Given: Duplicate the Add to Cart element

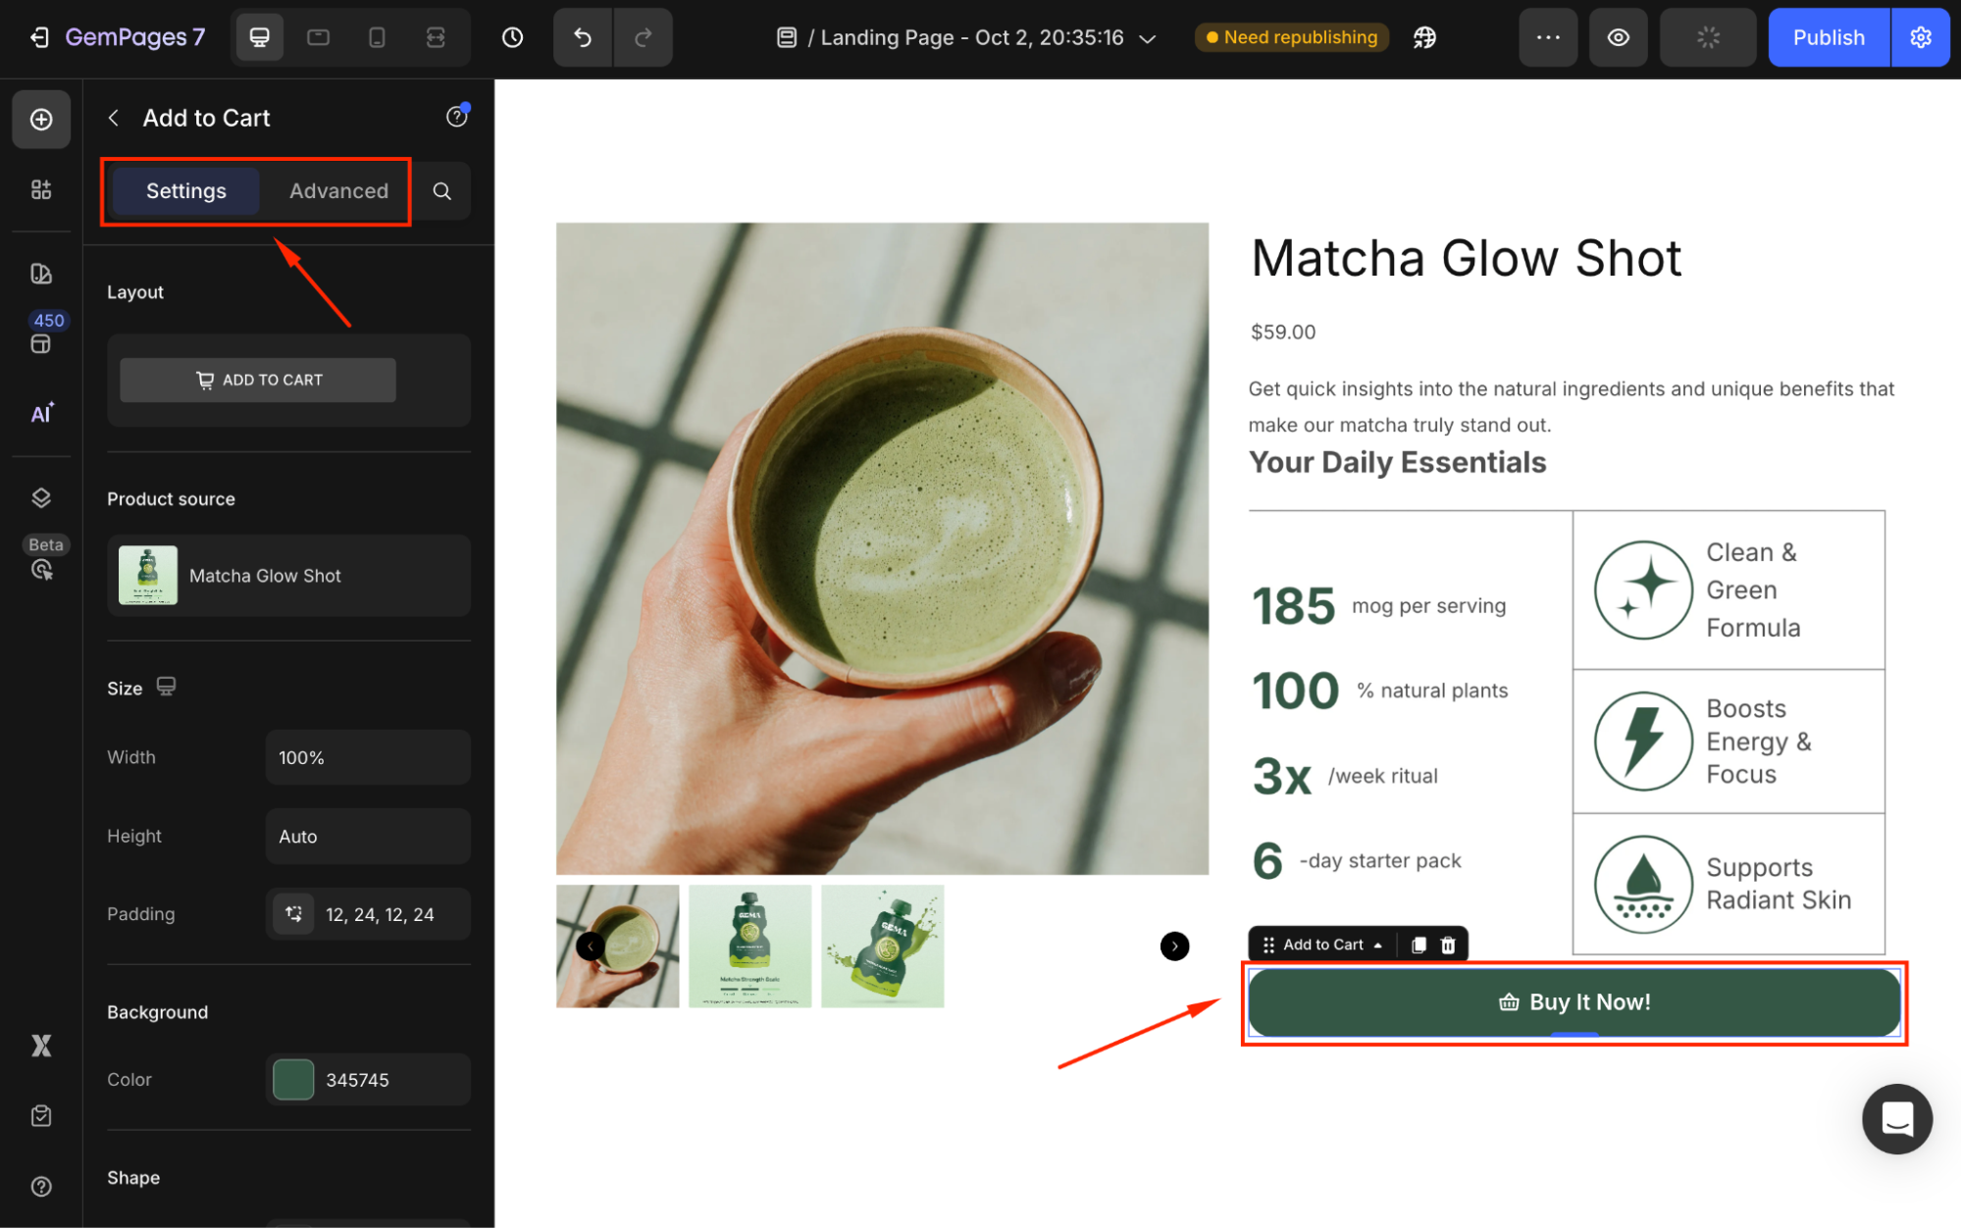Looking at the screenshot, I should 1419,945.
